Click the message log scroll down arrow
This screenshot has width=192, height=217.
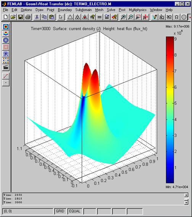[x=186, y=202]
